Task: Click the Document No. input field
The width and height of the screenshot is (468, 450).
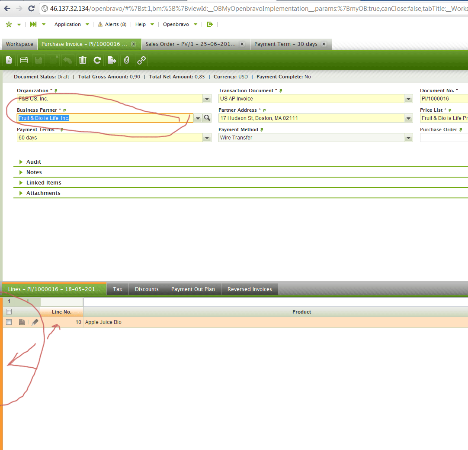Action: pos(444,99)
